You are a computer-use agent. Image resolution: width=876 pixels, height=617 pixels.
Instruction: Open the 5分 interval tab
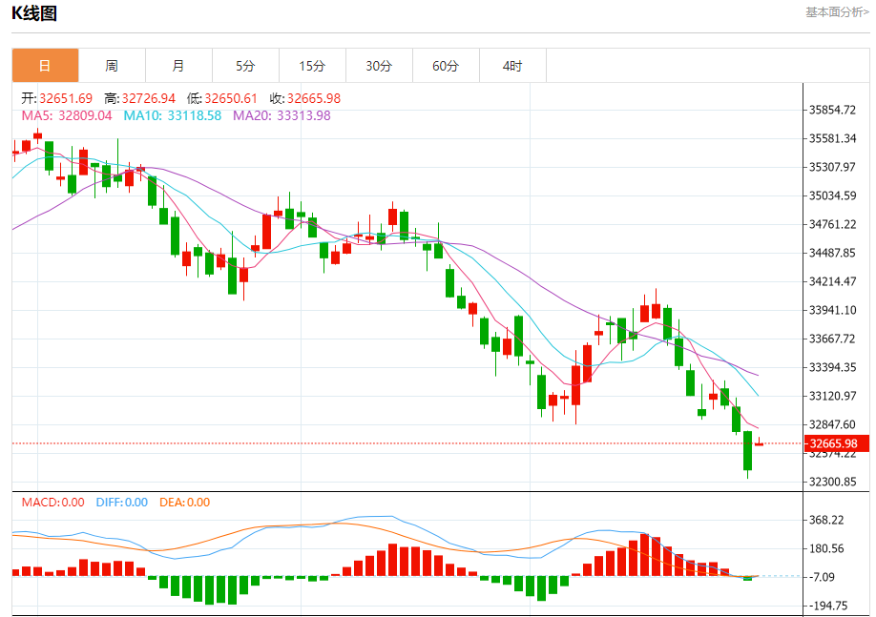[245, 66]
